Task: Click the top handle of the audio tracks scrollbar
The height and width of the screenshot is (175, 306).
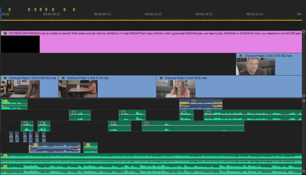Action: pos(304,101)
